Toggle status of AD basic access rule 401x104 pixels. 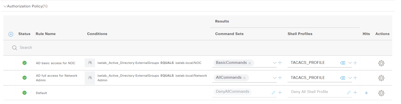click(x=25, y=63)
